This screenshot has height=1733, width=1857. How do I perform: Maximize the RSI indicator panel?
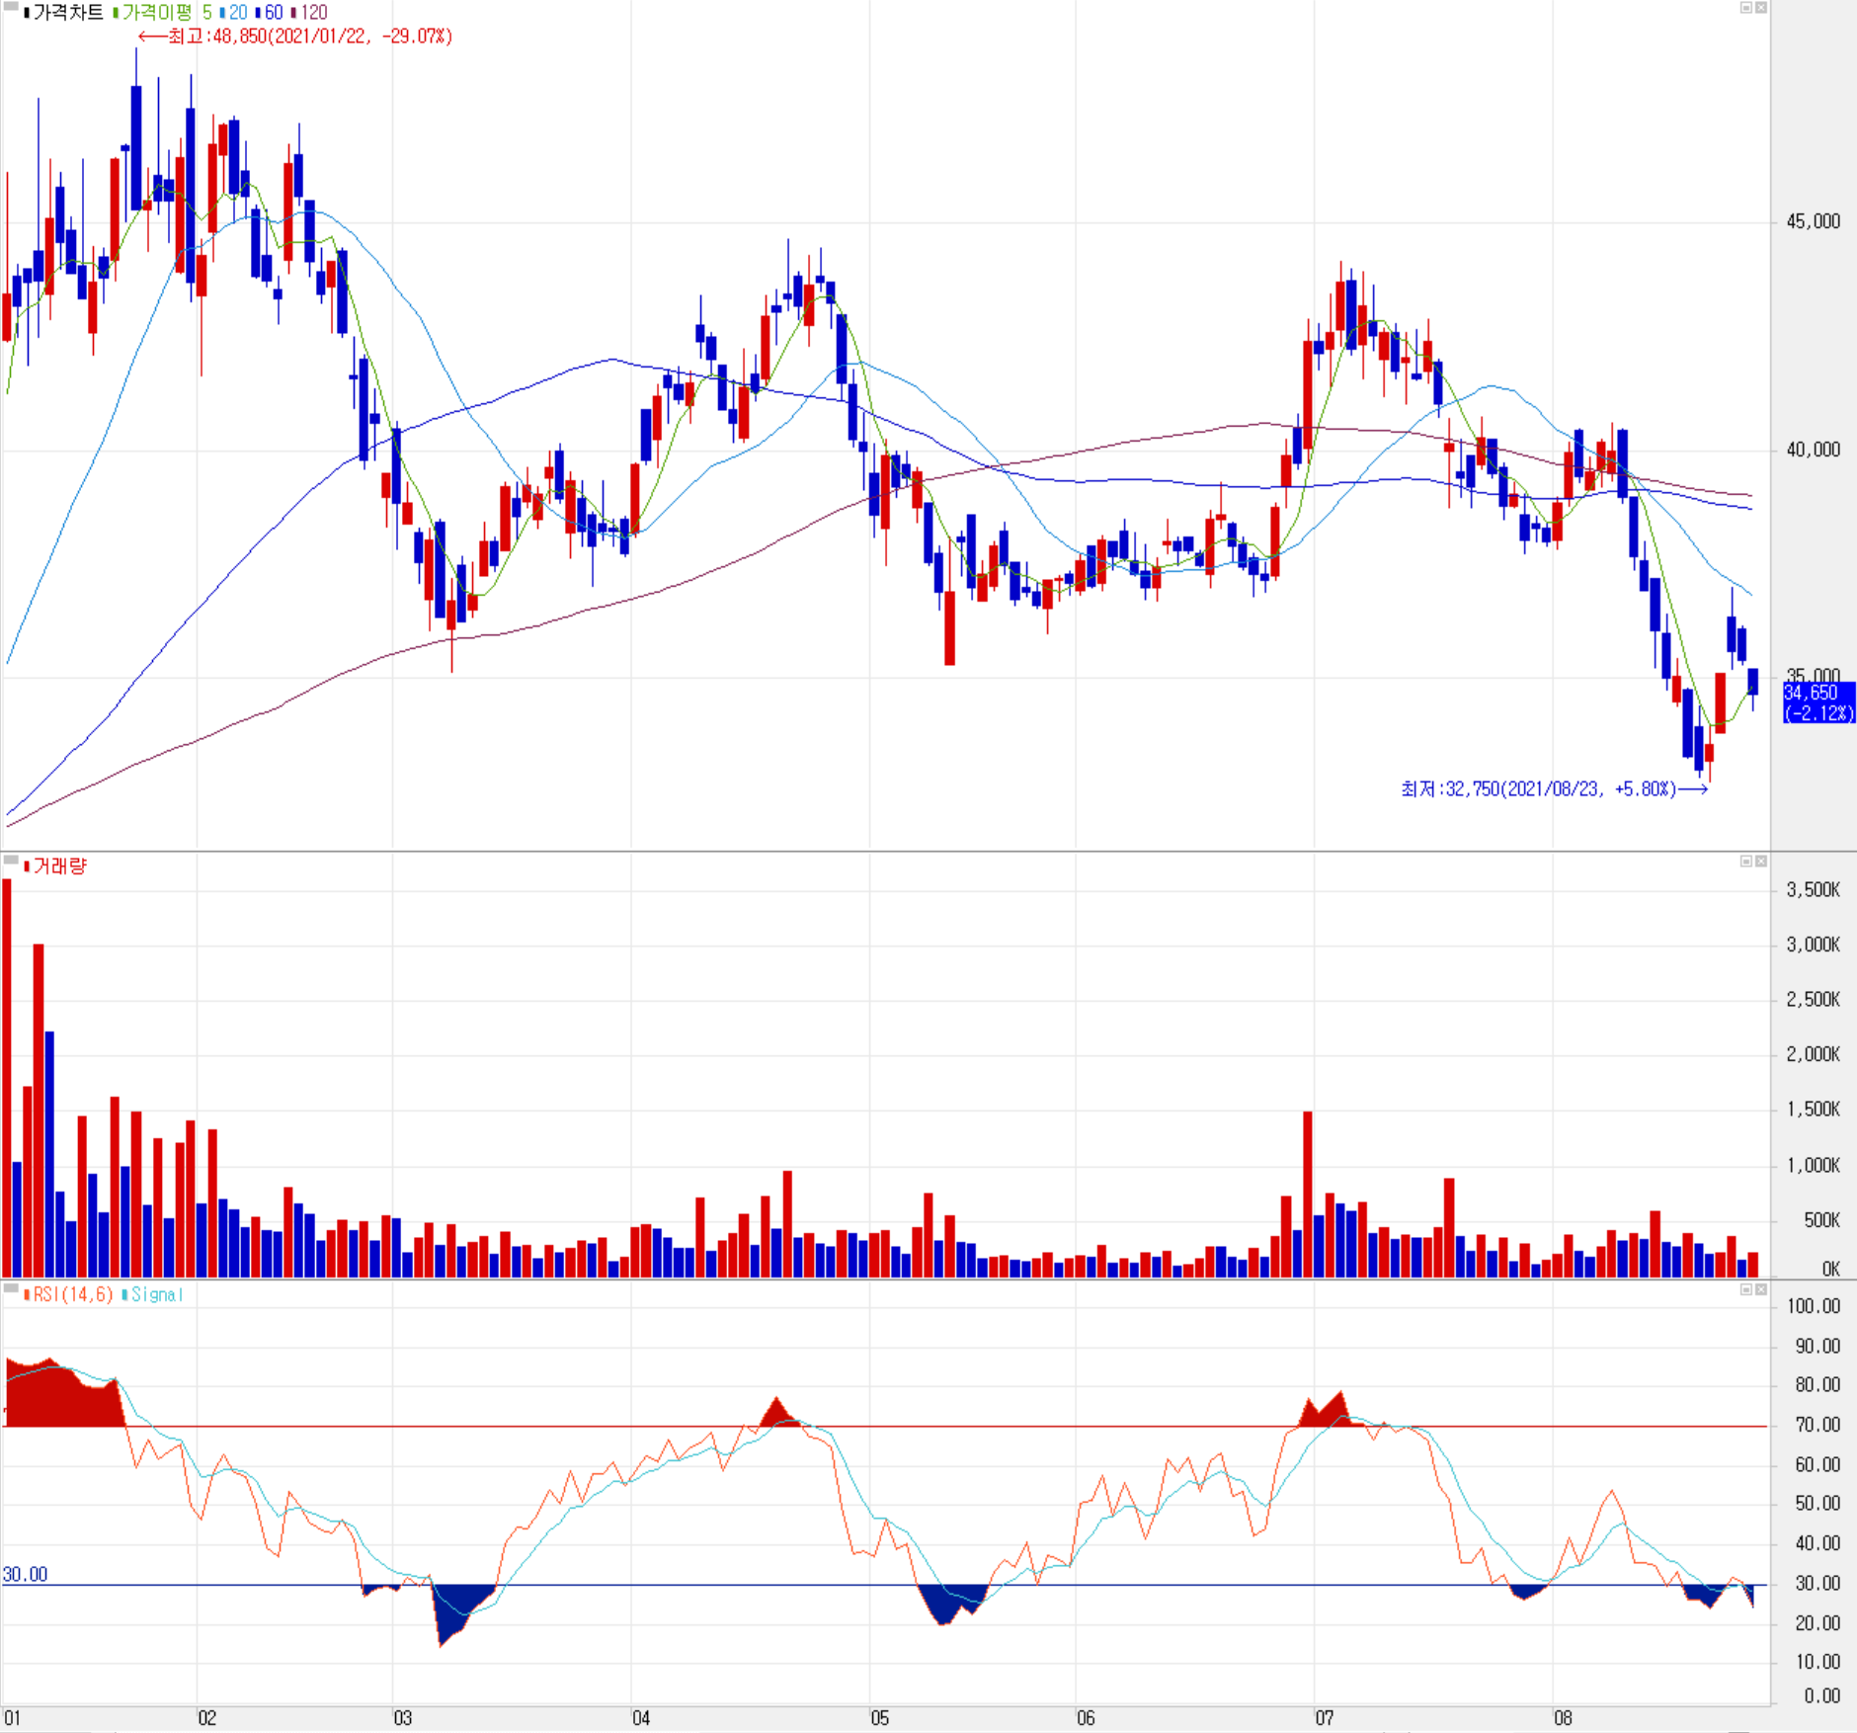(1746, 1289)
